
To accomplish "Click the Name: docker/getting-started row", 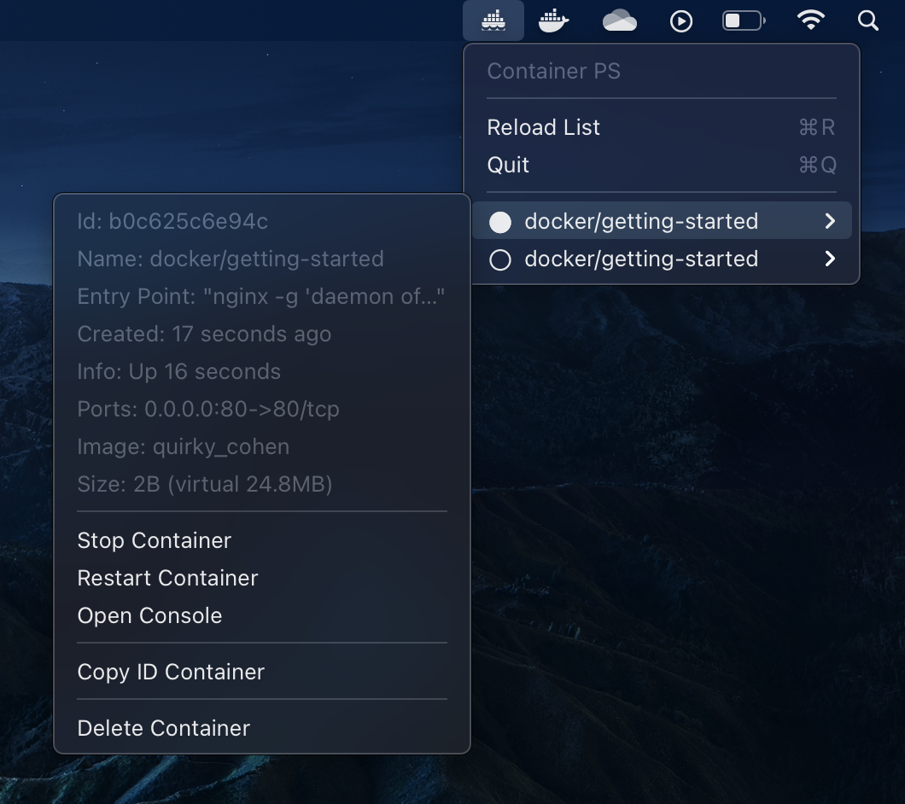I will [262, 259].
